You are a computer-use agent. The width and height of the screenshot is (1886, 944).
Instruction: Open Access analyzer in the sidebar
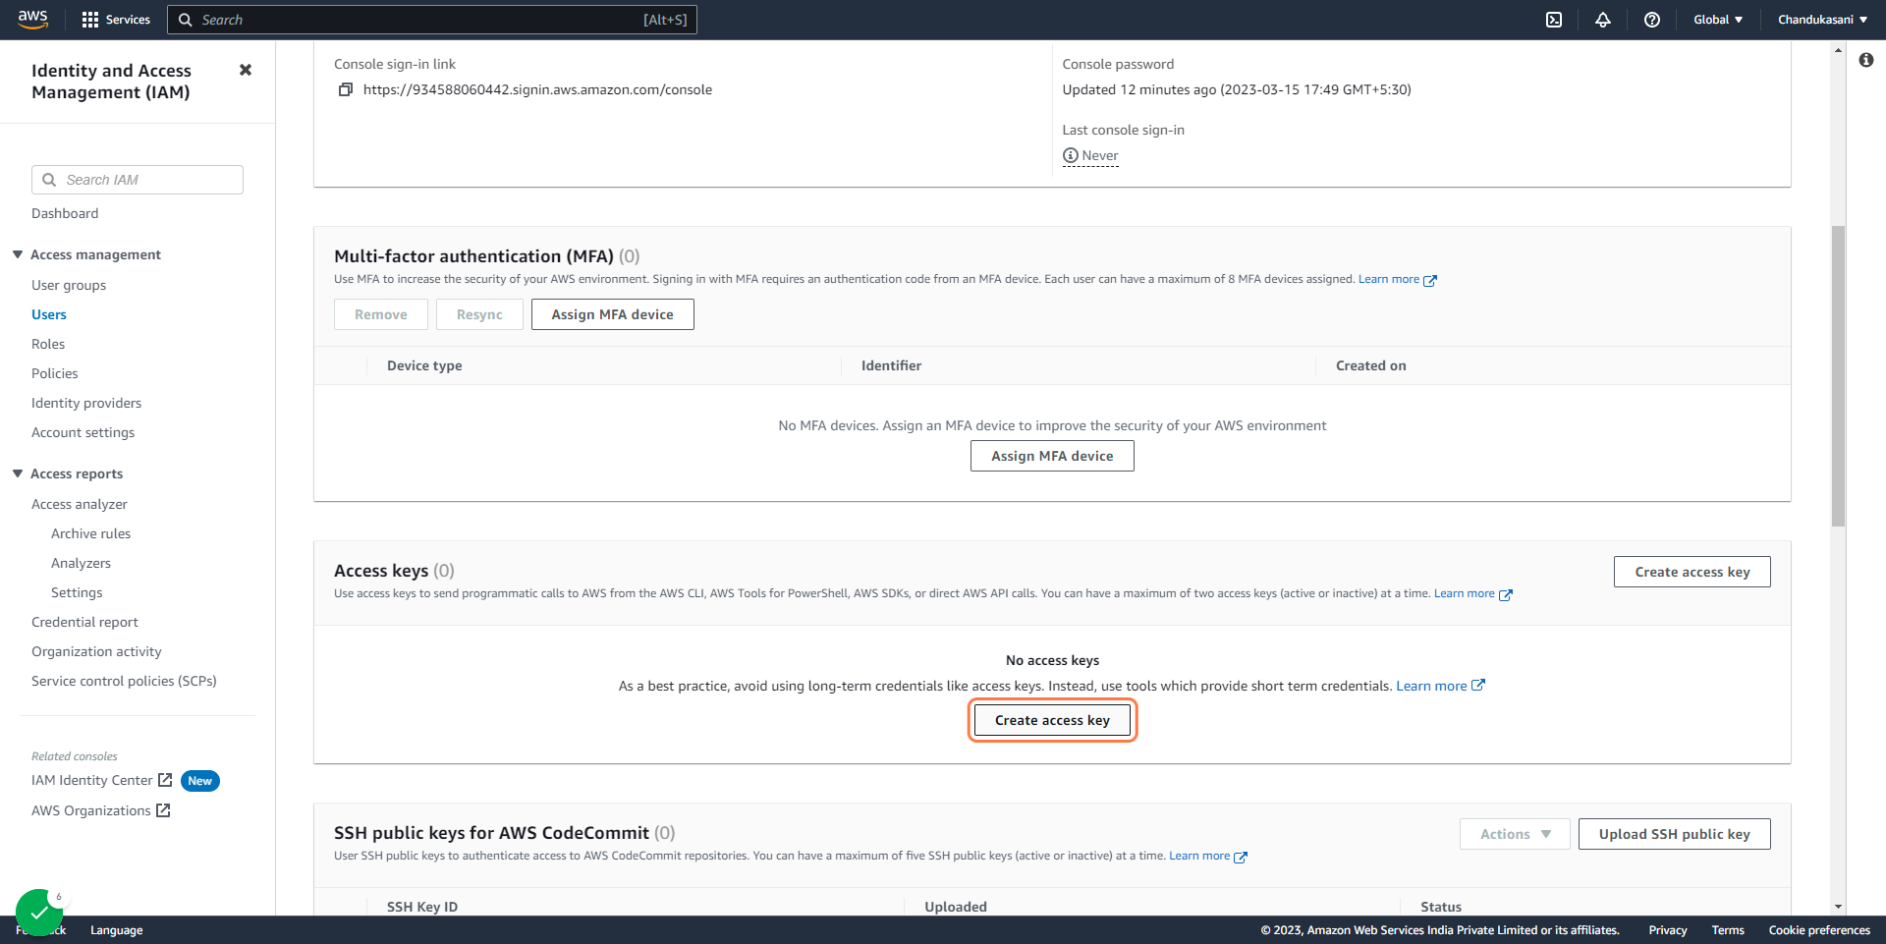coord(80,504)
